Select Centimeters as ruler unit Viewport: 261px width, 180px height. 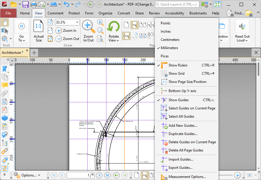[187, 40]
